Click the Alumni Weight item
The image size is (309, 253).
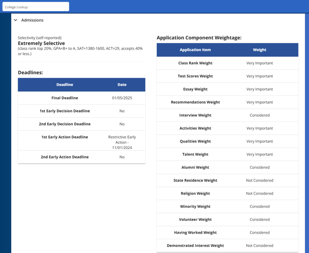[195, 167]
